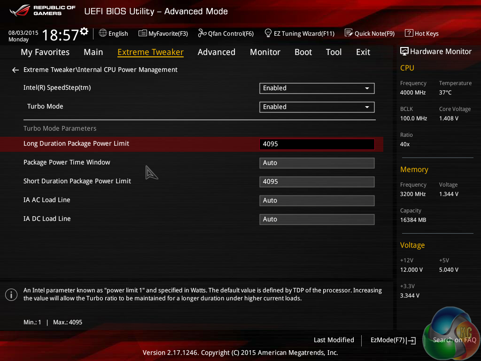Click the Version 2.17.1246 copyright text
This screenshot has width=481, height=361.
[240, 353]
